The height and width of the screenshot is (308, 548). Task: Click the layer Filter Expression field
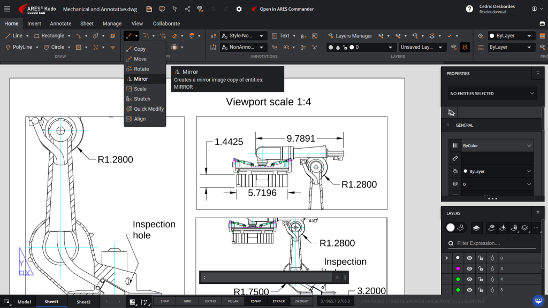point(492,243)
